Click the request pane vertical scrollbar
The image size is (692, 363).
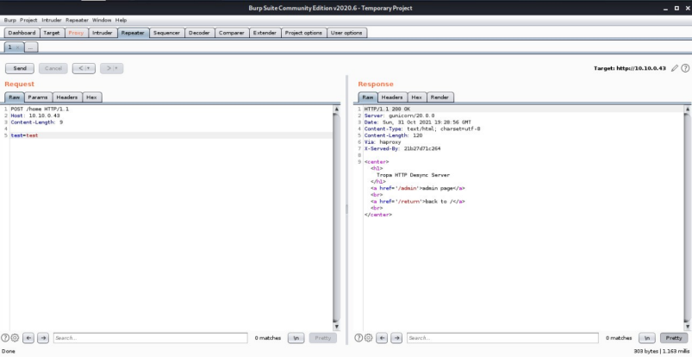[336, 216]
